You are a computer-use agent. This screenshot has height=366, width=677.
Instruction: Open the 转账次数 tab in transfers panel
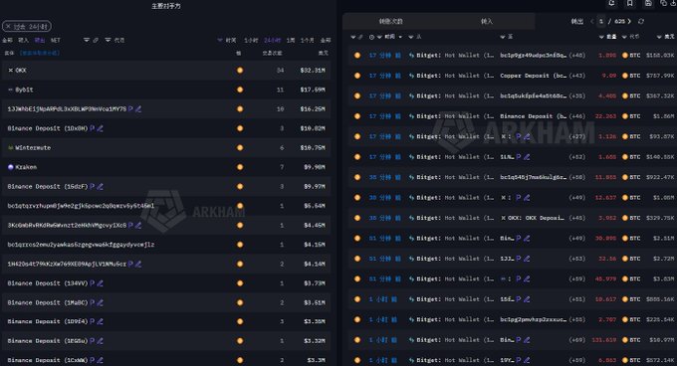(390, 21)
